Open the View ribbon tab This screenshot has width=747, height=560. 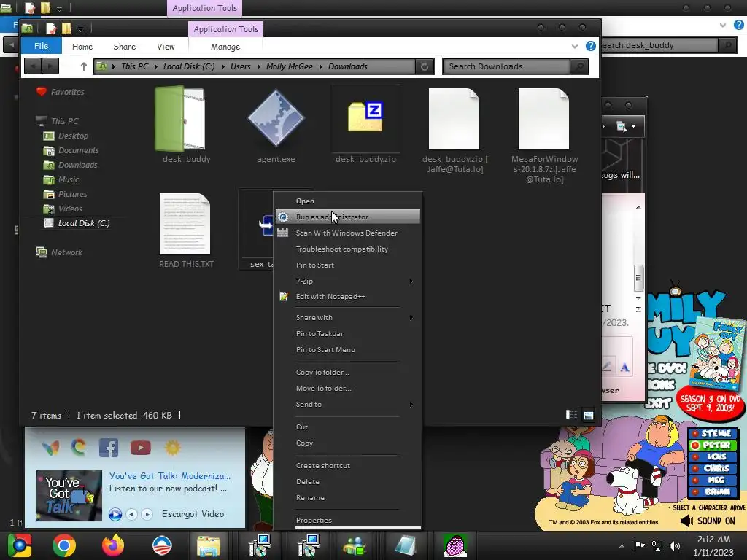(166, 47)
